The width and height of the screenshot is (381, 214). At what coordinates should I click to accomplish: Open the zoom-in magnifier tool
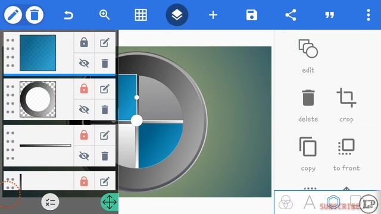coord(105,15)
